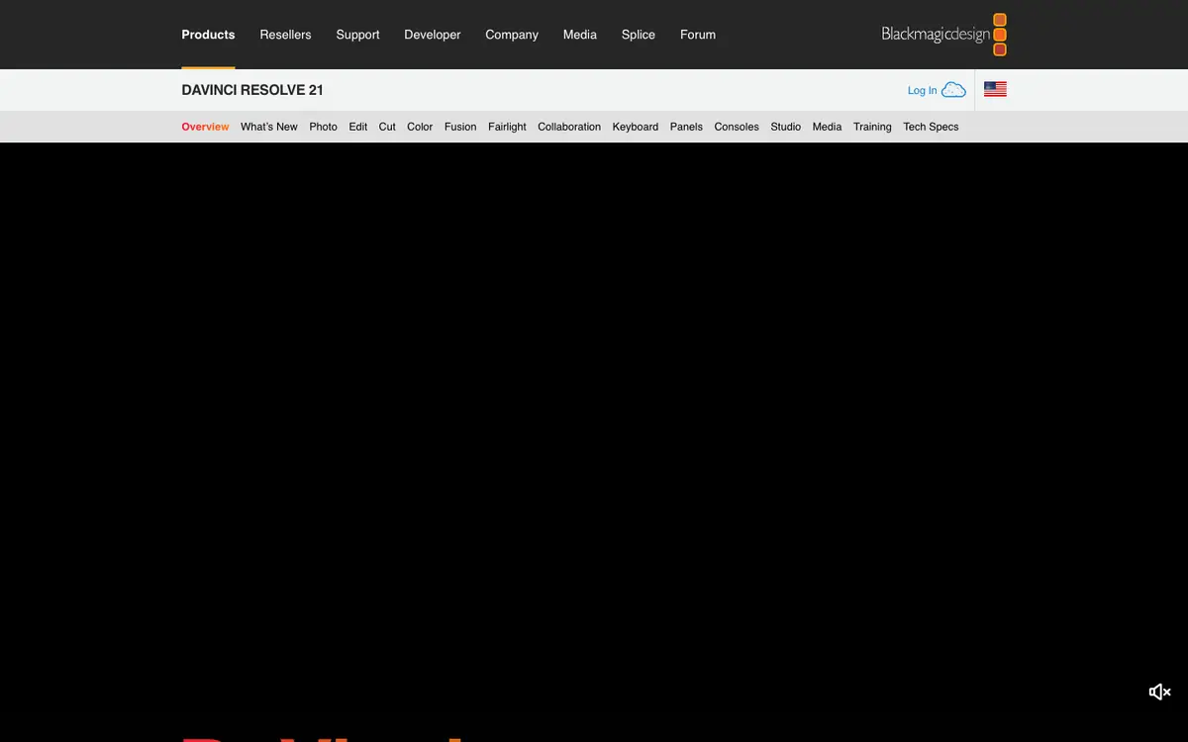The image size is (1188, 742).
Task: Unmute video with the speaker icon
Action: pyautogui.click(x=1159, y=692)
